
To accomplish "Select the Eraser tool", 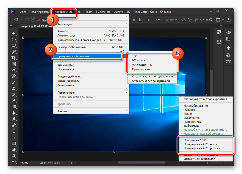I will (x=14, y=101).
